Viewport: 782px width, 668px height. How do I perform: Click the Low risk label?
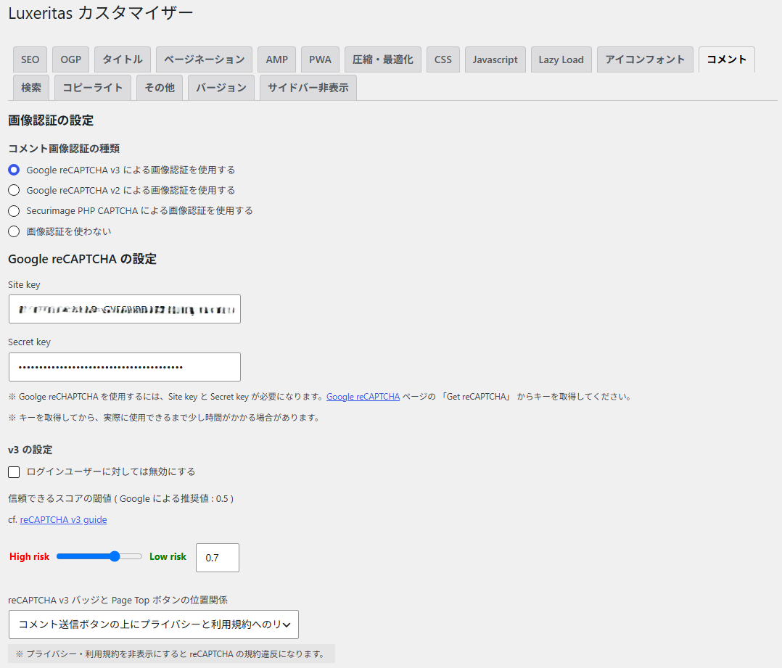click(168, 556)
